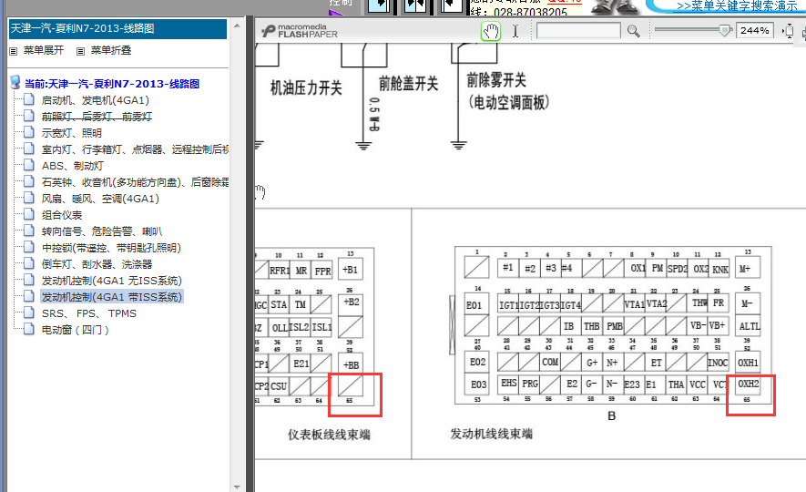Click the OXH1 connector cell
Screen dimensions: 806x492
coord(748,363)
